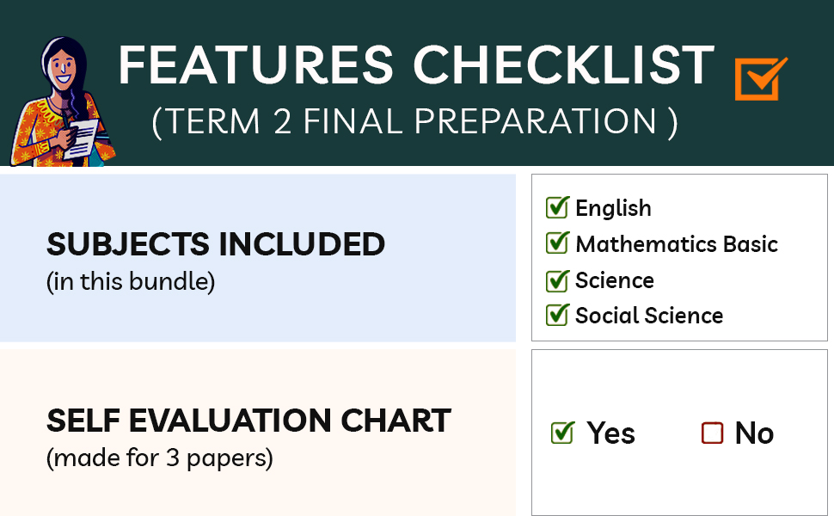Toggle the English checkbox

[x=557, y=208]
